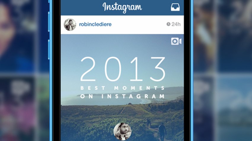
Task: Push the phone's volume up side button
Action: (49, 22)
